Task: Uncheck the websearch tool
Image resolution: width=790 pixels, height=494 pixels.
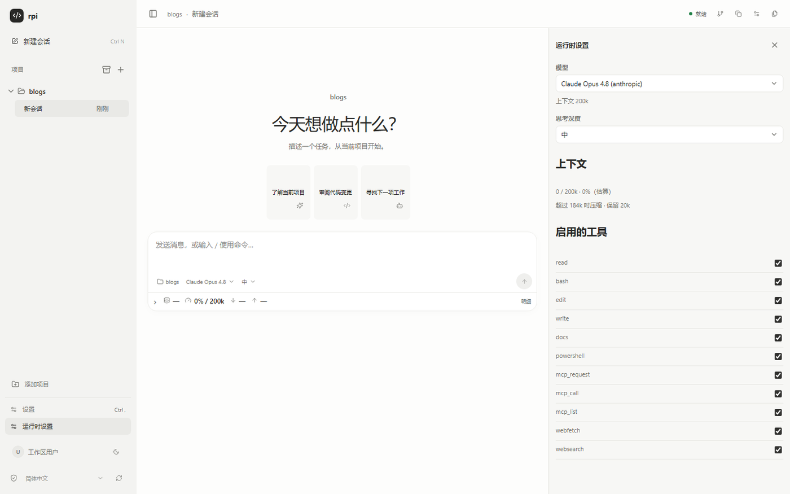Action: [x=778, y=450]
